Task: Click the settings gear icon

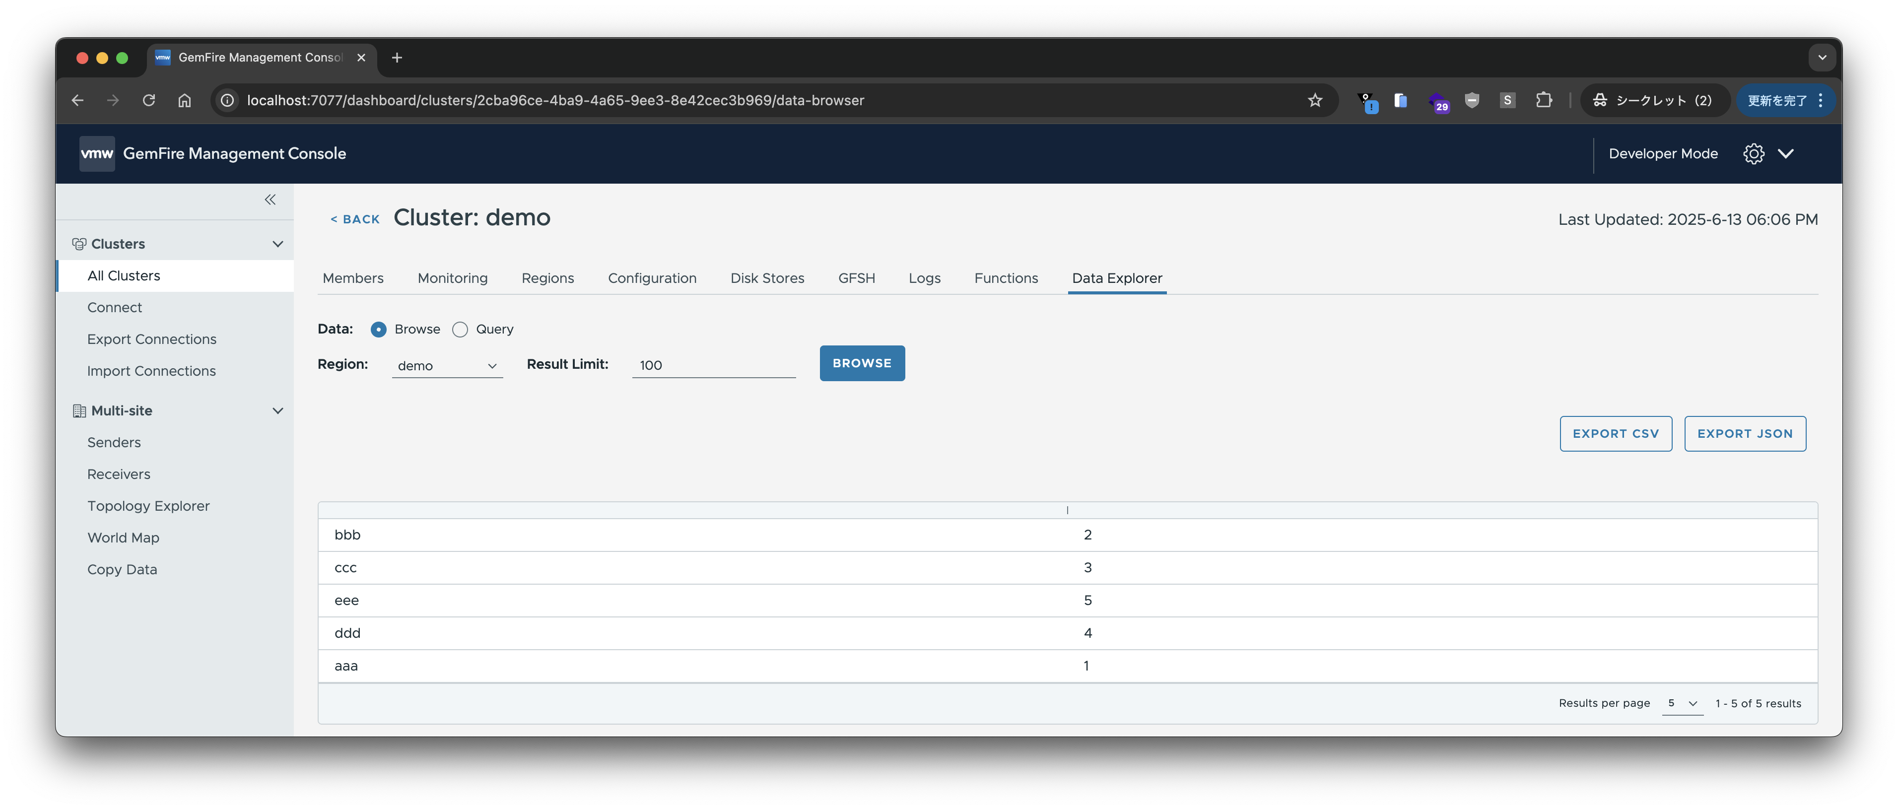Action: click(x=1753, y=153)
